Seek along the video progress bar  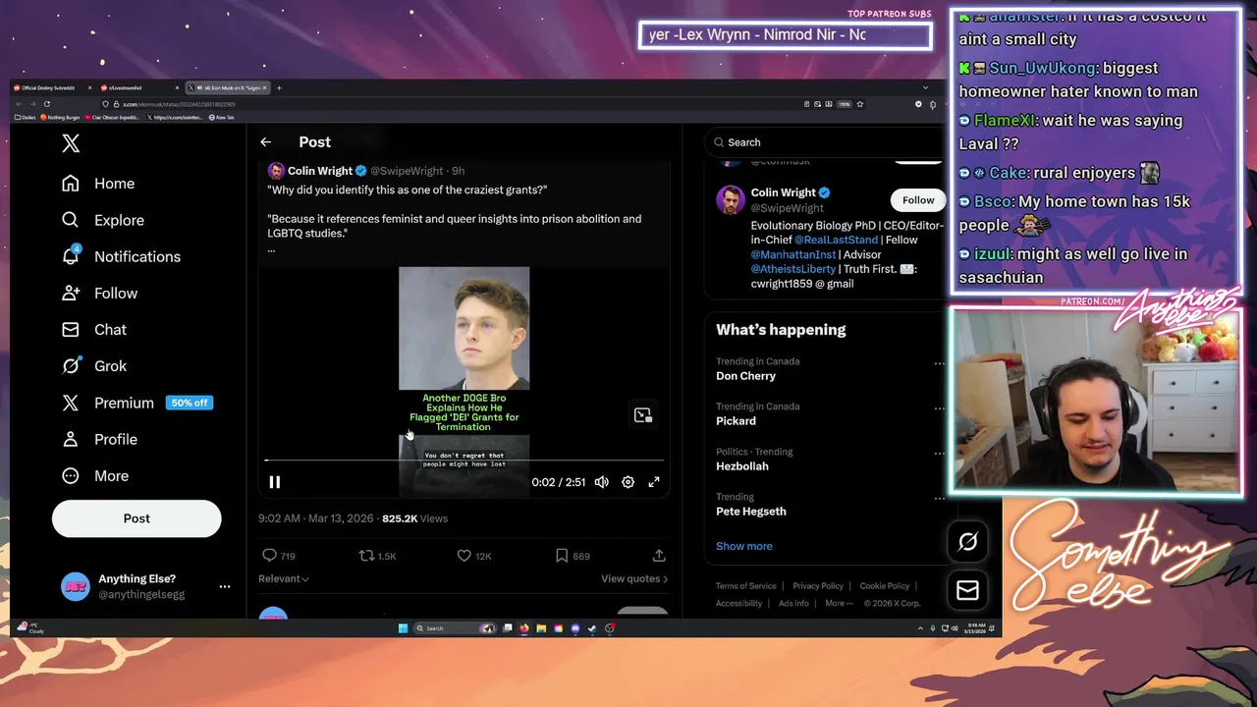pos(465,460)
